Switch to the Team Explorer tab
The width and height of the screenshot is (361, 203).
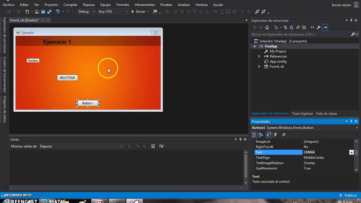click(302, 114)
